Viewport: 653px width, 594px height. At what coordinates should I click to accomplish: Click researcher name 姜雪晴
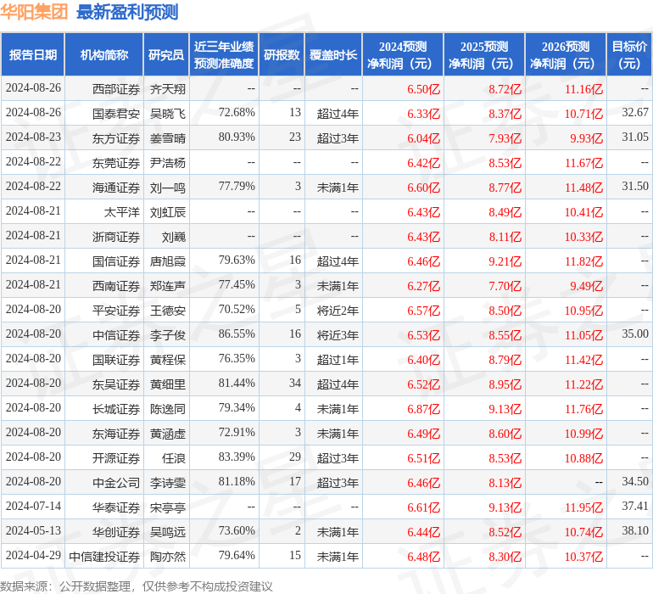point(167,138)
